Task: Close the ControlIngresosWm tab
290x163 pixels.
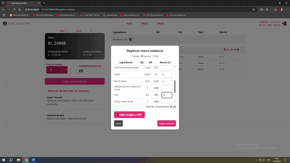Action: click(x=39, y=3)
